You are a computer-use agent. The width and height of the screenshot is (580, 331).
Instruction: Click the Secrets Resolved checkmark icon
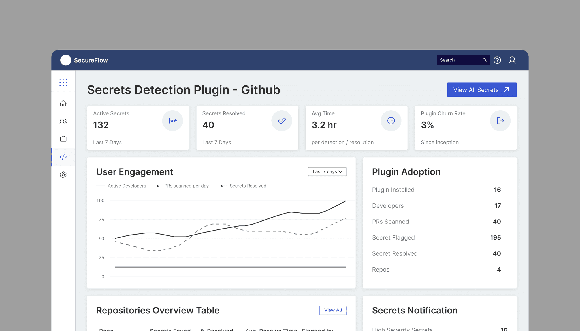tap(282, 121)
